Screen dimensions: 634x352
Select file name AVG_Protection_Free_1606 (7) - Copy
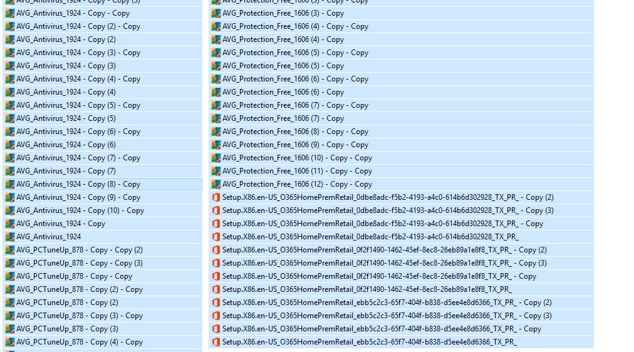click(x=283, y=118)
